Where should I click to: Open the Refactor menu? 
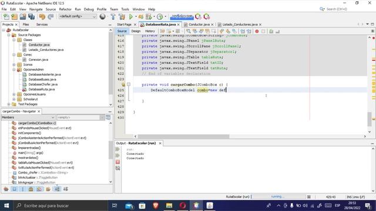coord(65,9)
